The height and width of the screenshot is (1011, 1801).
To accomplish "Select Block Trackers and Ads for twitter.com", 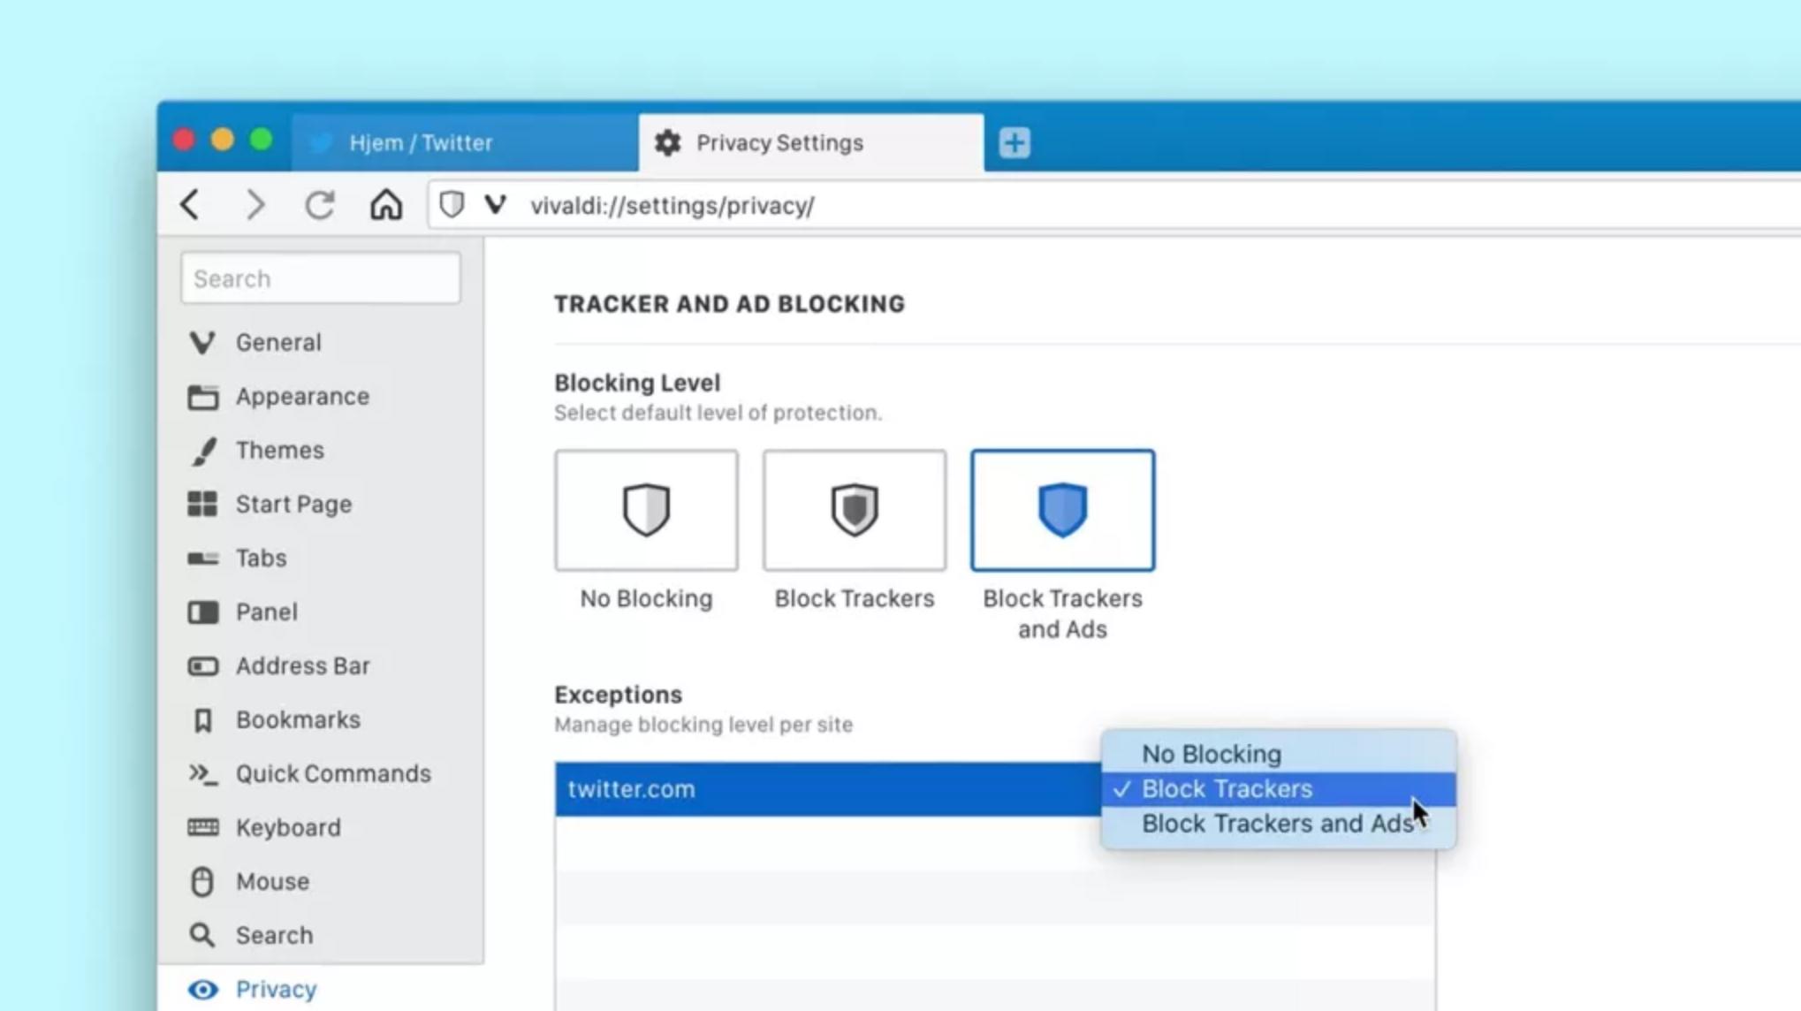I will click(x=1276, y=823).
